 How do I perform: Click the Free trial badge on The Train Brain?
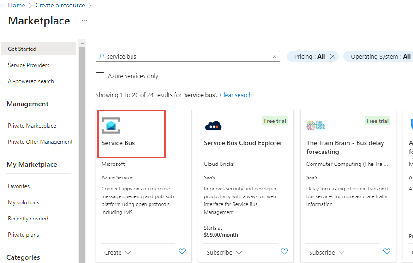(377, 121)
